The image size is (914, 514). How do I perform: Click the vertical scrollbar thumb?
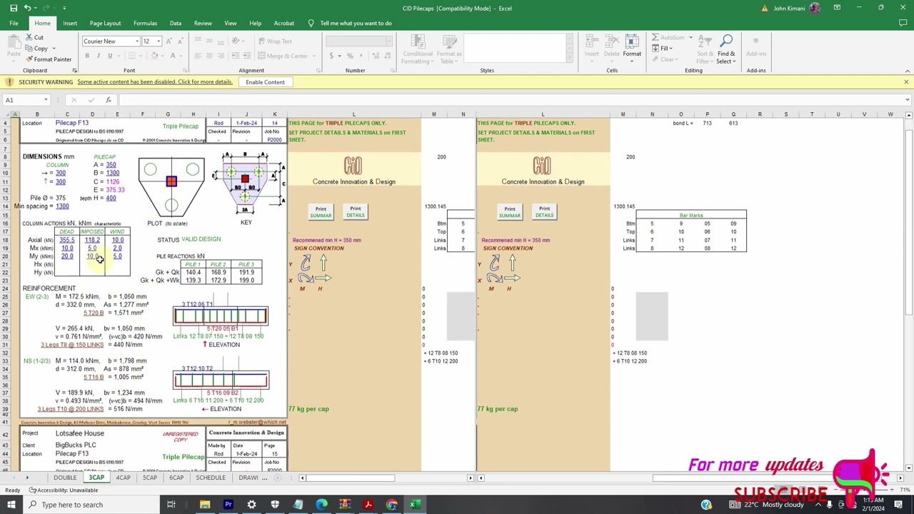(x=908, y=221)
